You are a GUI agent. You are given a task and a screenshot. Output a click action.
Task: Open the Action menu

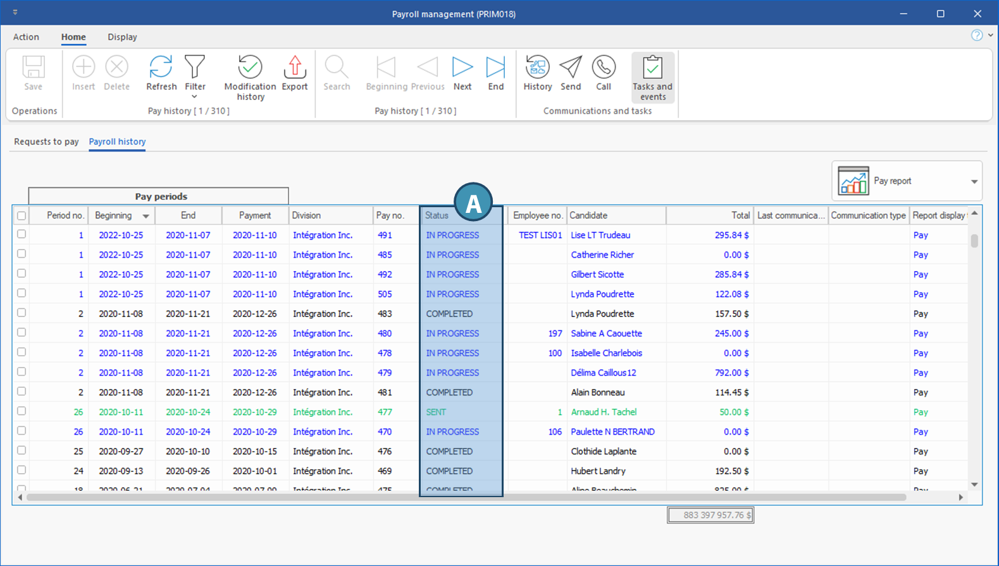26,37
